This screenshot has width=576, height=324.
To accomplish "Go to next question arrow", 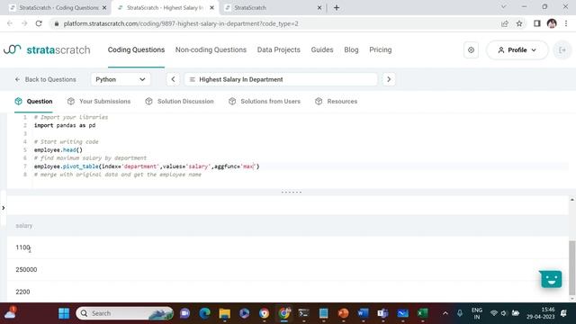I will click(389, 79).
